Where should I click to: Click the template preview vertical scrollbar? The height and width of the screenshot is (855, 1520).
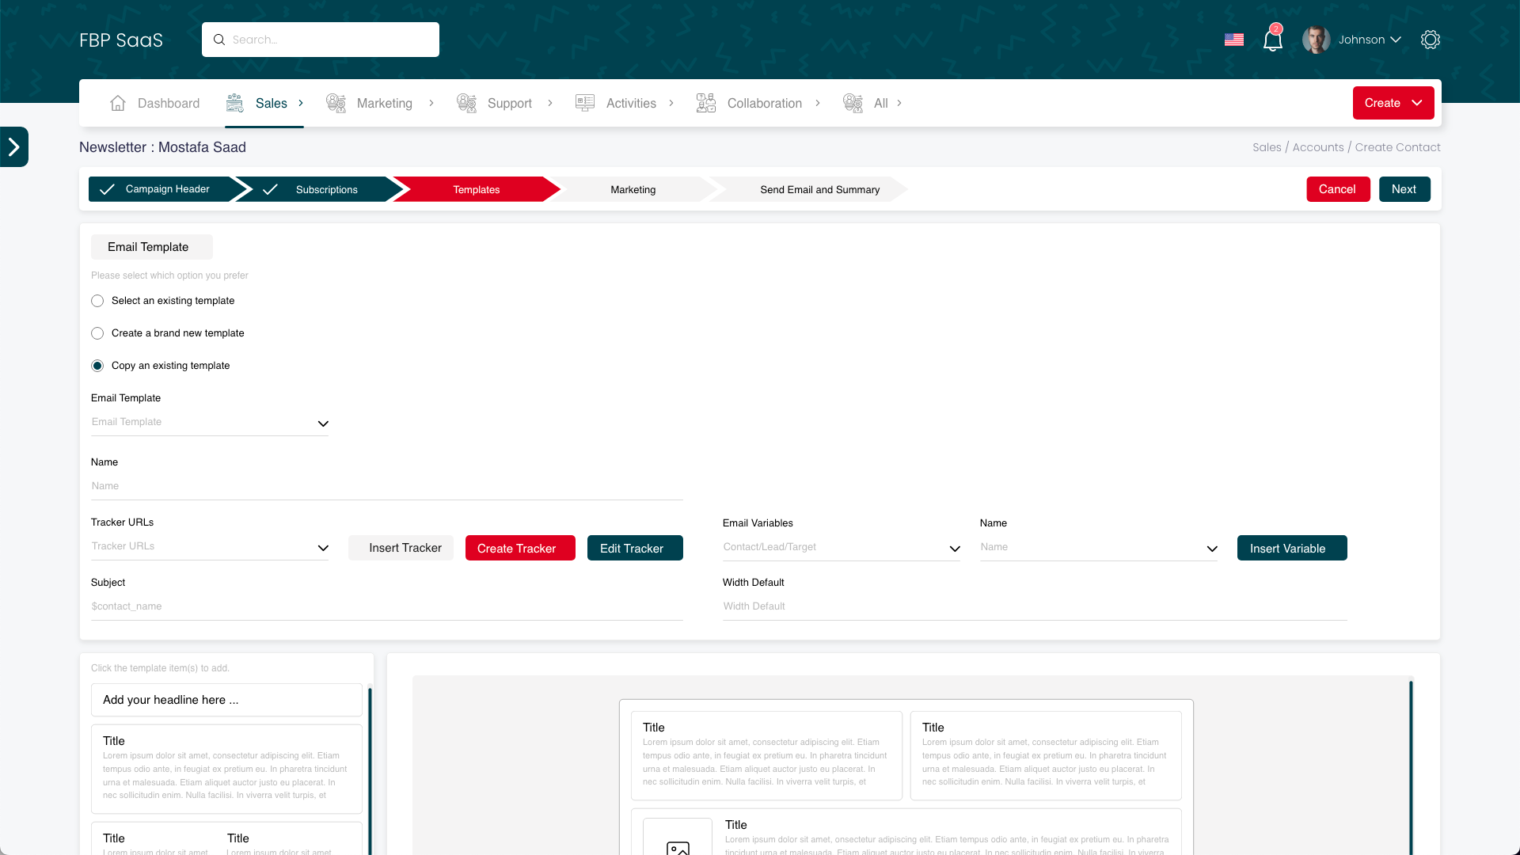tap(1411, 760)
